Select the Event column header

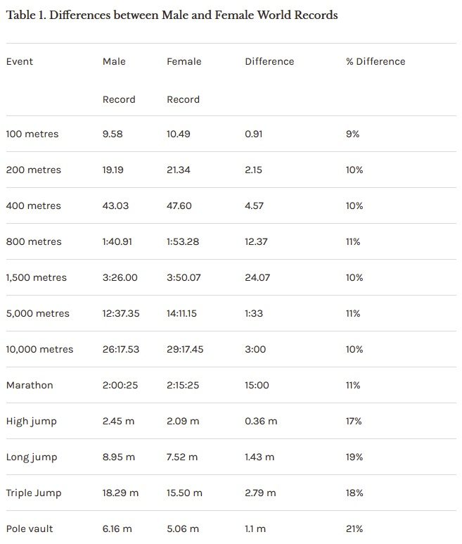pos(20,61)
